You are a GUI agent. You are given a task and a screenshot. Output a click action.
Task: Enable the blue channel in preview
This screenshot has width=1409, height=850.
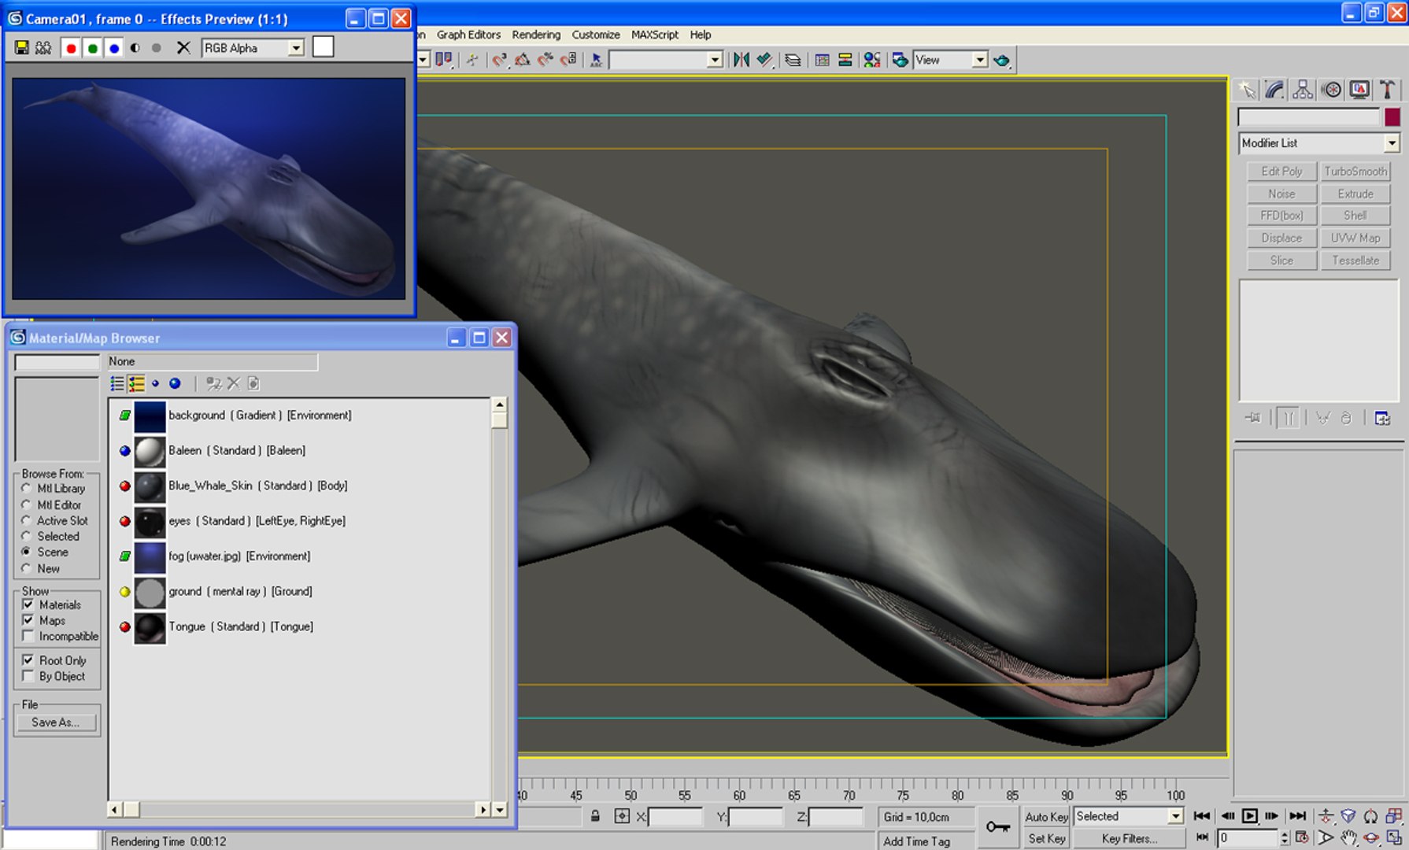coord(114,48)
